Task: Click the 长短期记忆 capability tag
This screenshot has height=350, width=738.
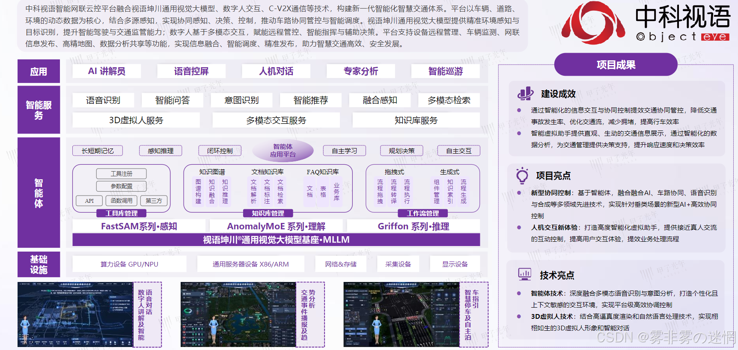Action: [x=98, y=151]
